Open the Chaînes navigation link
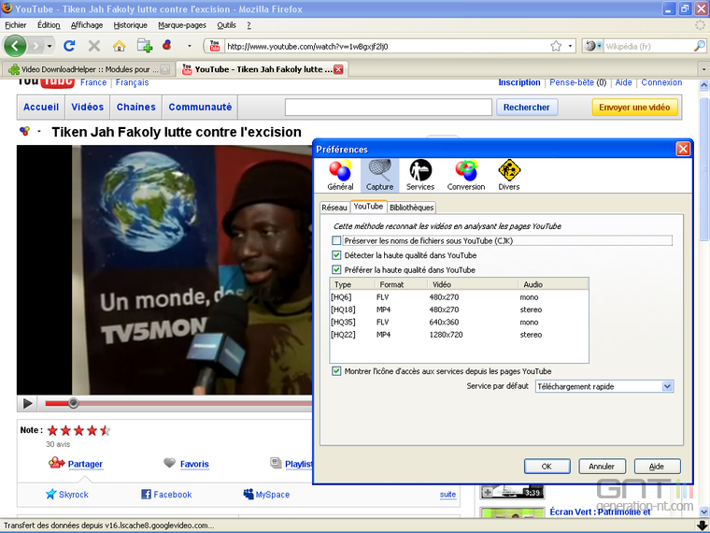710x533 pixels. [x=135, y=107]
